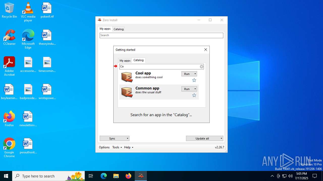Select the Cool app title text

click(x=143, y=73)
